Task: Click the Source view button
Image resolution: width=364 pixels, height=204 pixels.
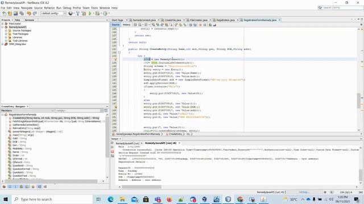Action: 115,25
